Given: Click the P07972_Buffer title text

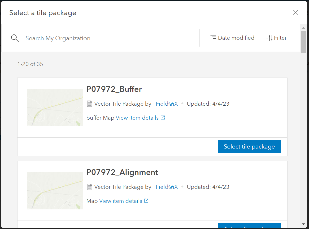Looking at the screenshot, I should pyautogui.click(x=114, y=89).
